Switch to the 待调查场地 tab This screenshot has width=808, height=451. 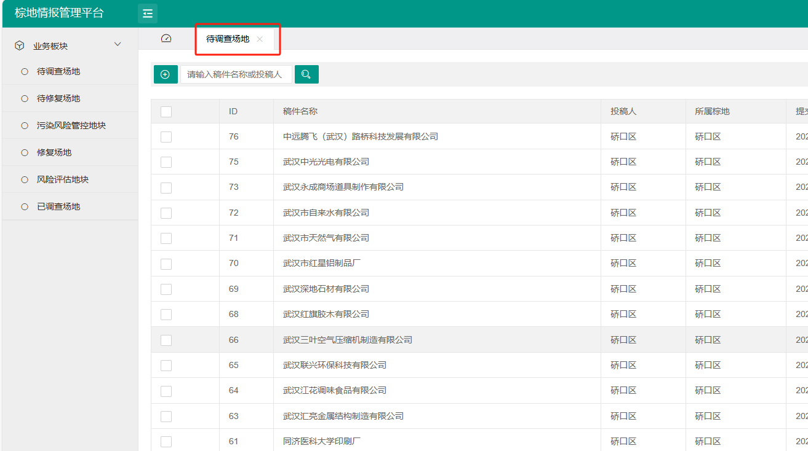coord(228,39)
